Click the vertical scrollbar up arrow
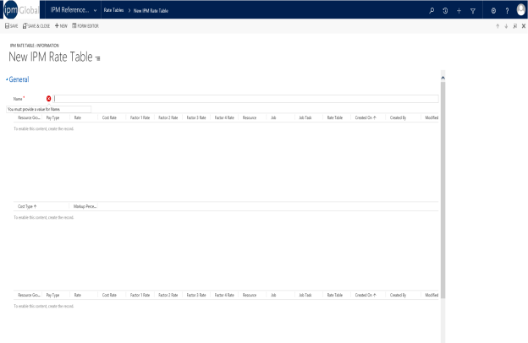Viewport: 528px width, 343px height. [443, 78]
